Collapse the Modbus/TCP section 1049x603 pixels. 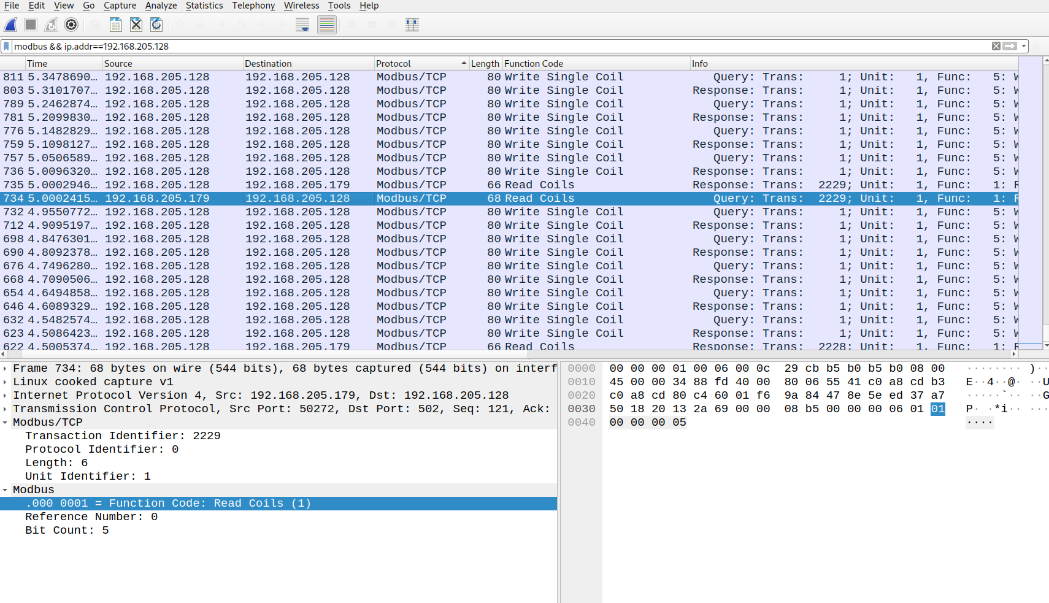6,422
